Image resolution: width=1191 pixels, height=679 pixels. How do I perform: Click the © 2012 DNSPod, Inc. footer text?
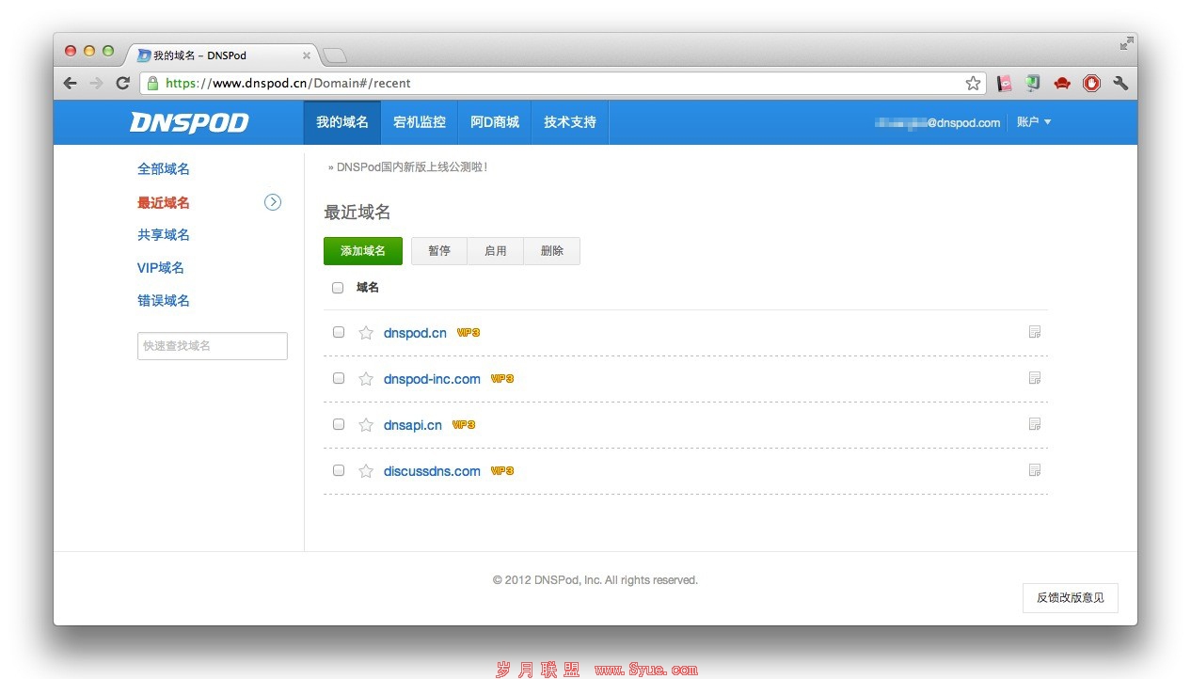click(595, 580)
